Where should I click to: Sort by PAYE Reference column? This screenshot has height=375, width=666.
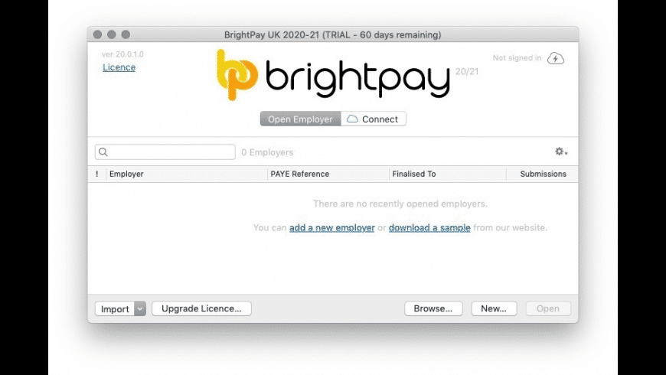click(x=328, y=174)
